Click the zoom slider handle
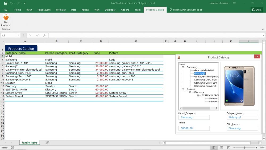The image size is (266, 150). point(244,148)
